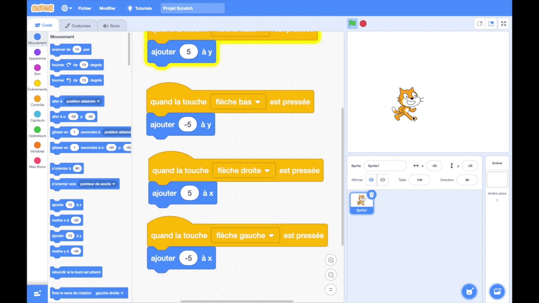Edit the Direction field
The image size is (539, 303).
point(467,180)
